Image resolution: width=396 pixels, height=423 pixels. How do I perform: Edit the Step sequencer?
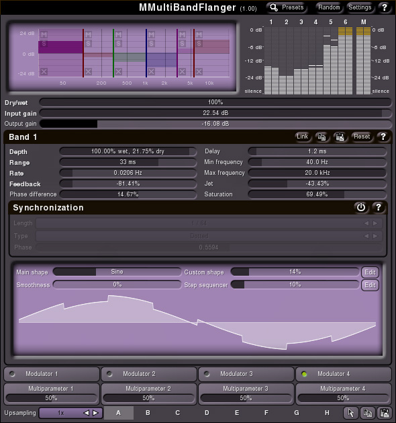[x=370, y=285]
